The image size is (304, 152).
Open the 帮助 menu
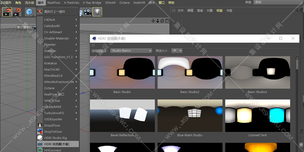click(171, 3)
